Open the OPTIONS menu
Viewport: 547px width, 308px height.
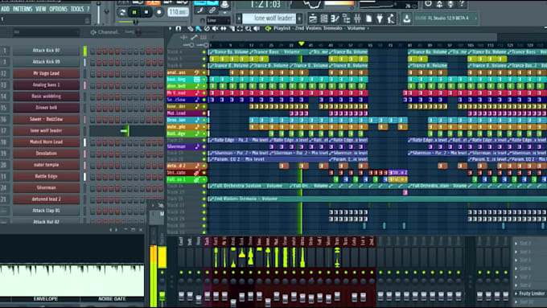(x=58, y=9)
